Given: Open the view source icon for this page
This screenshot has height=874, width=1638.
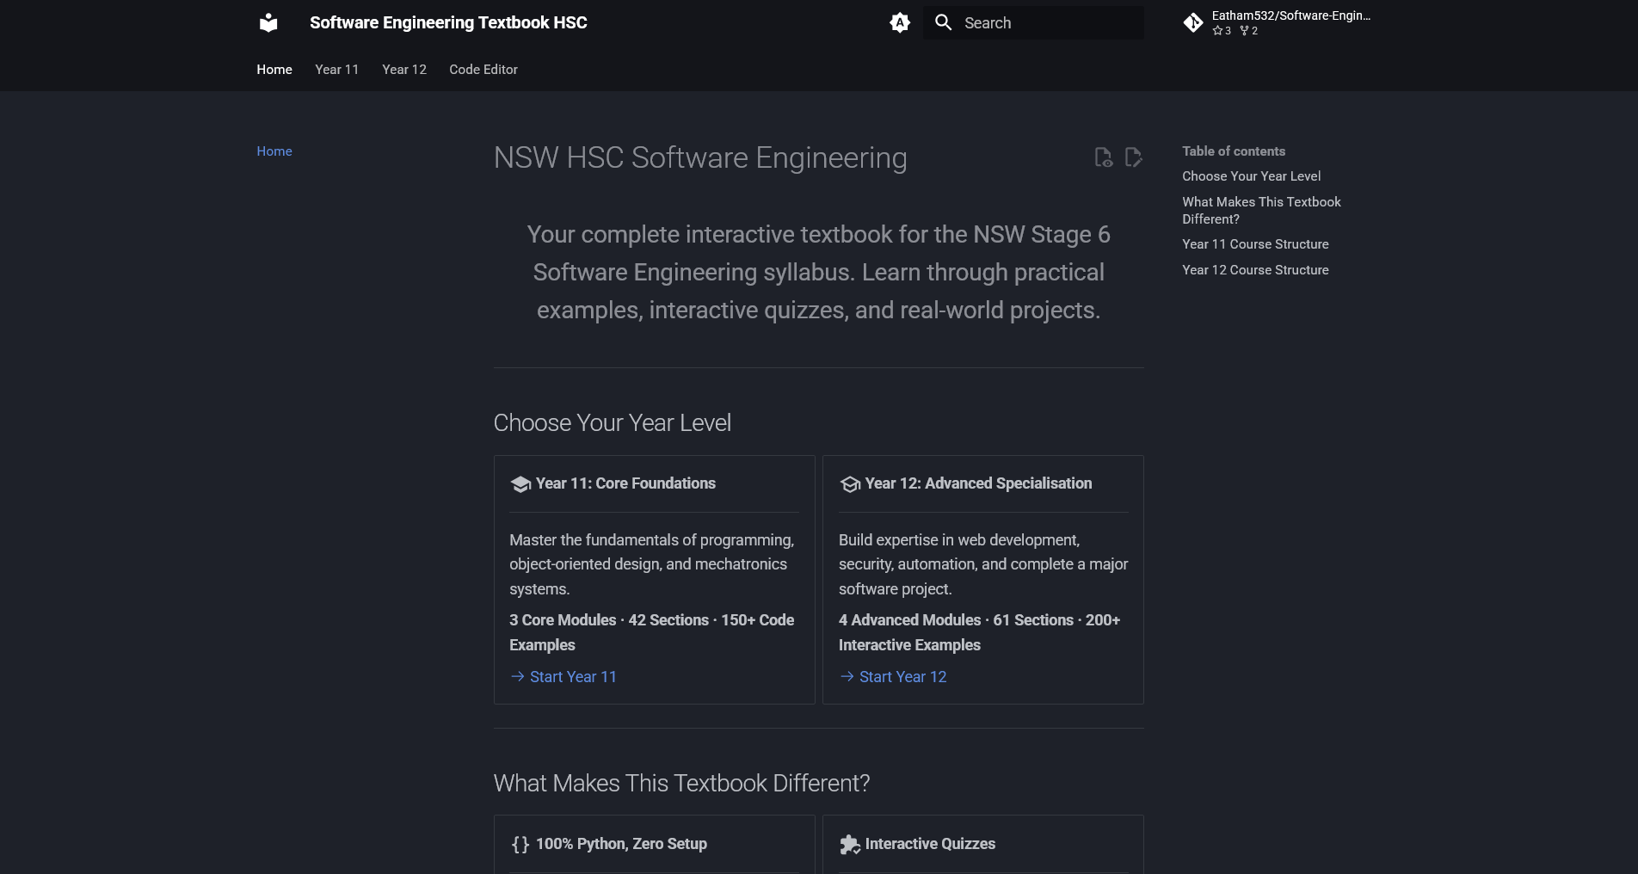Looking at the screenshot, I should pos(1104,157).
